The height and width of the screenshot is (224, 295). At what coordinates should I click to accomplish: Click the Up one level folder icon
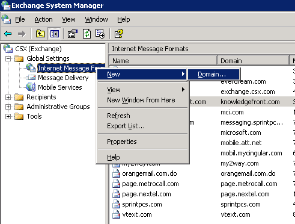[x=40, y=34]
